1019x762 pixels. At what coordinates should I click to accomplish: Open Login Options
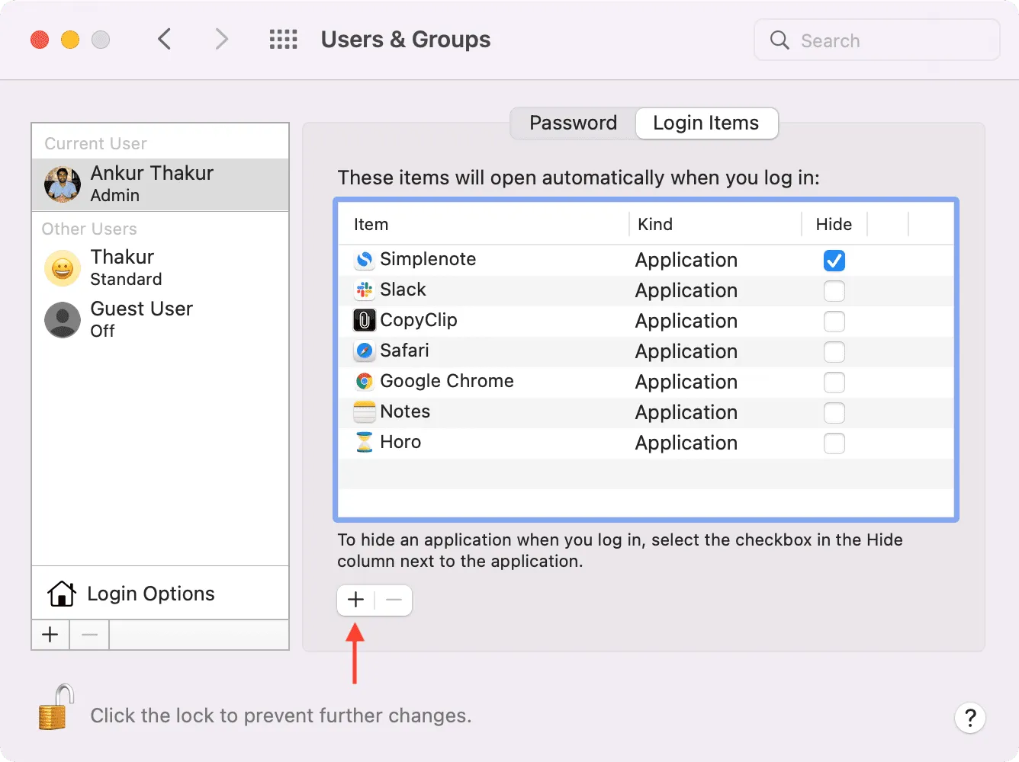tap(160, 594)
